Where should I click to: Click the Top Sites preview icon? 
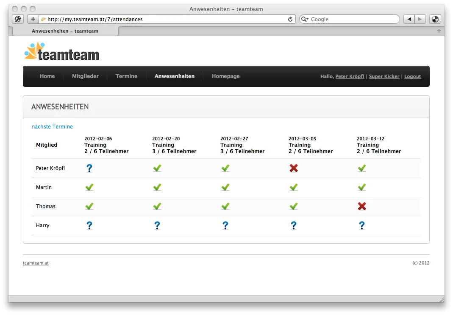[x=435, y=19]
